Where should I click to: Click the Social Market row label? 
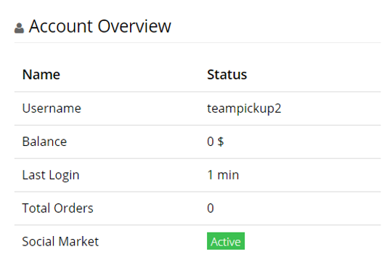tap(60, 241)
